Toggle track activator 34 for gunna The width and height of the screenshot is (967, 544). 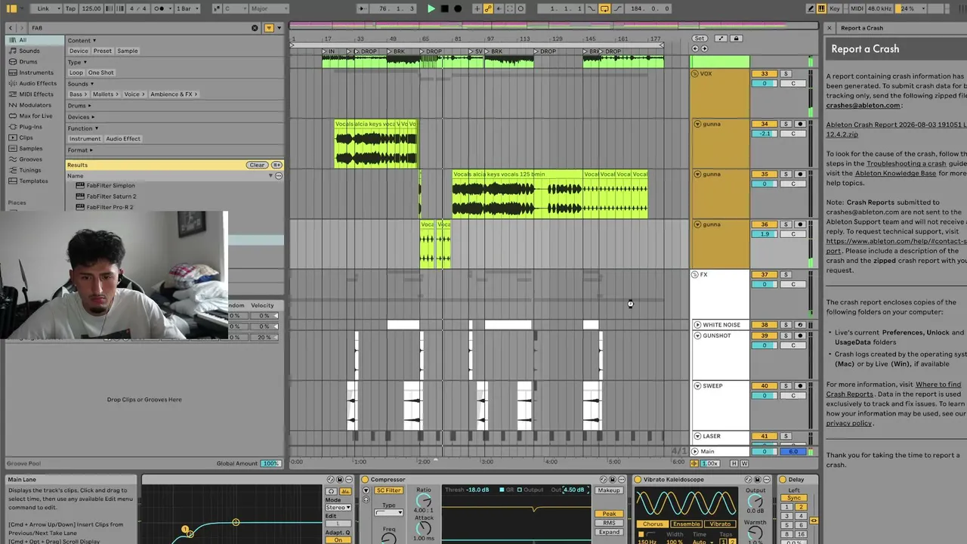tap(765, 124)
